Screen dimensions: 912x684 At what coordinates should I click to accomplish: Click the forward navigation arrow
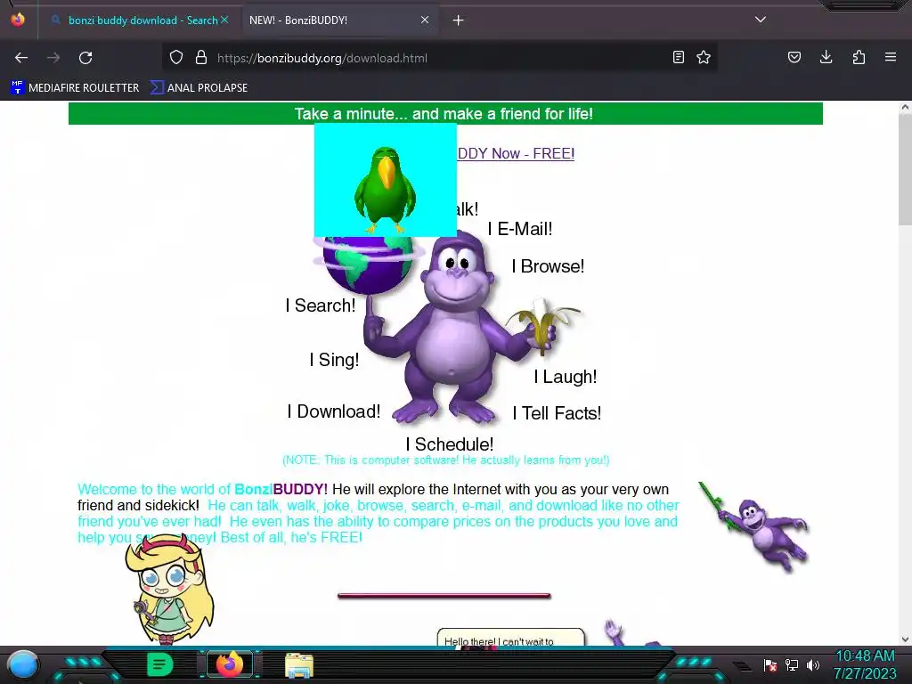pos(53,58)
